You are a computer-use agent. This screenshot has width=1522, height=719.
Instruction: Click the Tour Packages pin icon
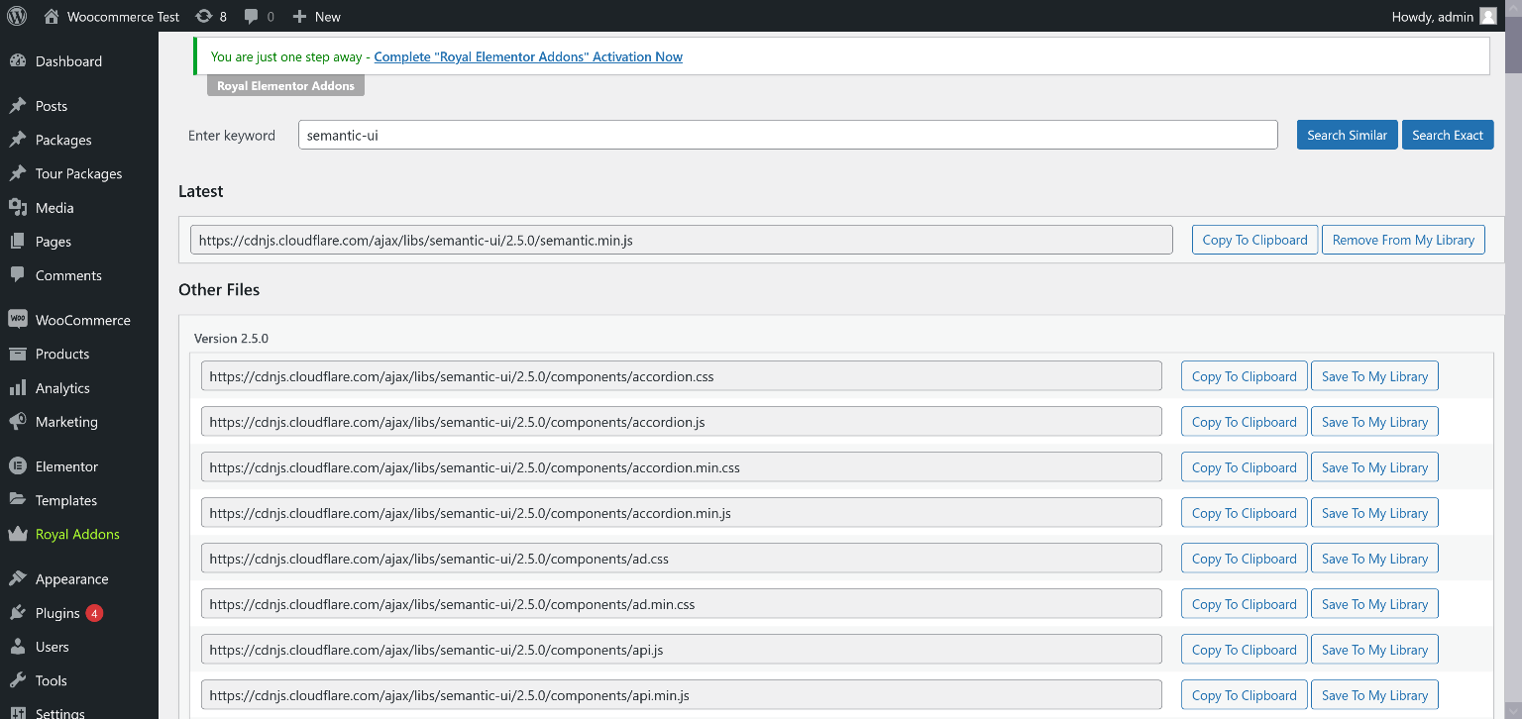[x=18, y=173]
